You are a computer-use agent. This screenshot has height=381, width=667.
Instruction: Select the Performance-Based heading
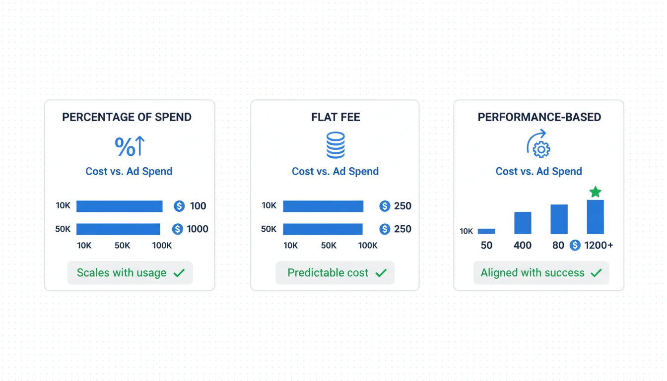(x=539, y=118)
